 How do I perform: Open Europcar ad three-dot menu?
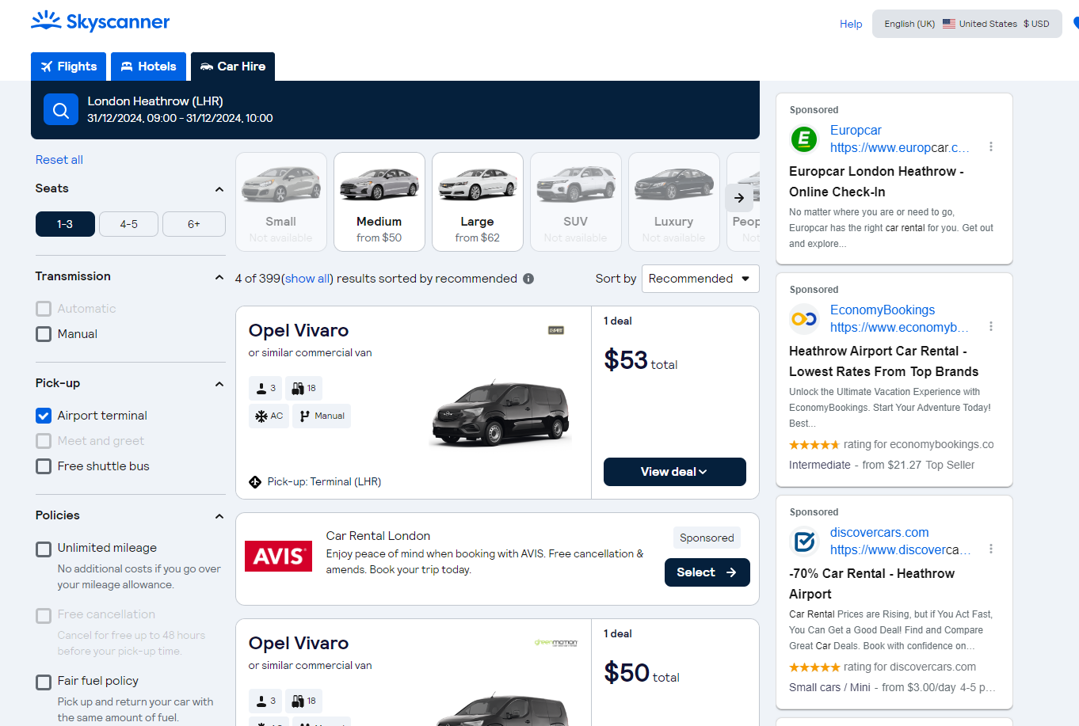point(991,146)
